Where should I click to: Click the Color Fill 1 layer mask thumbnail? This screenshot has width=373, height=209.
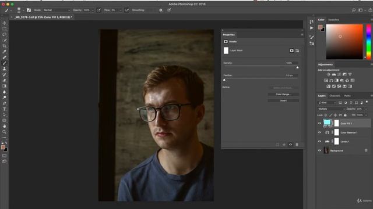coord(336,123)
